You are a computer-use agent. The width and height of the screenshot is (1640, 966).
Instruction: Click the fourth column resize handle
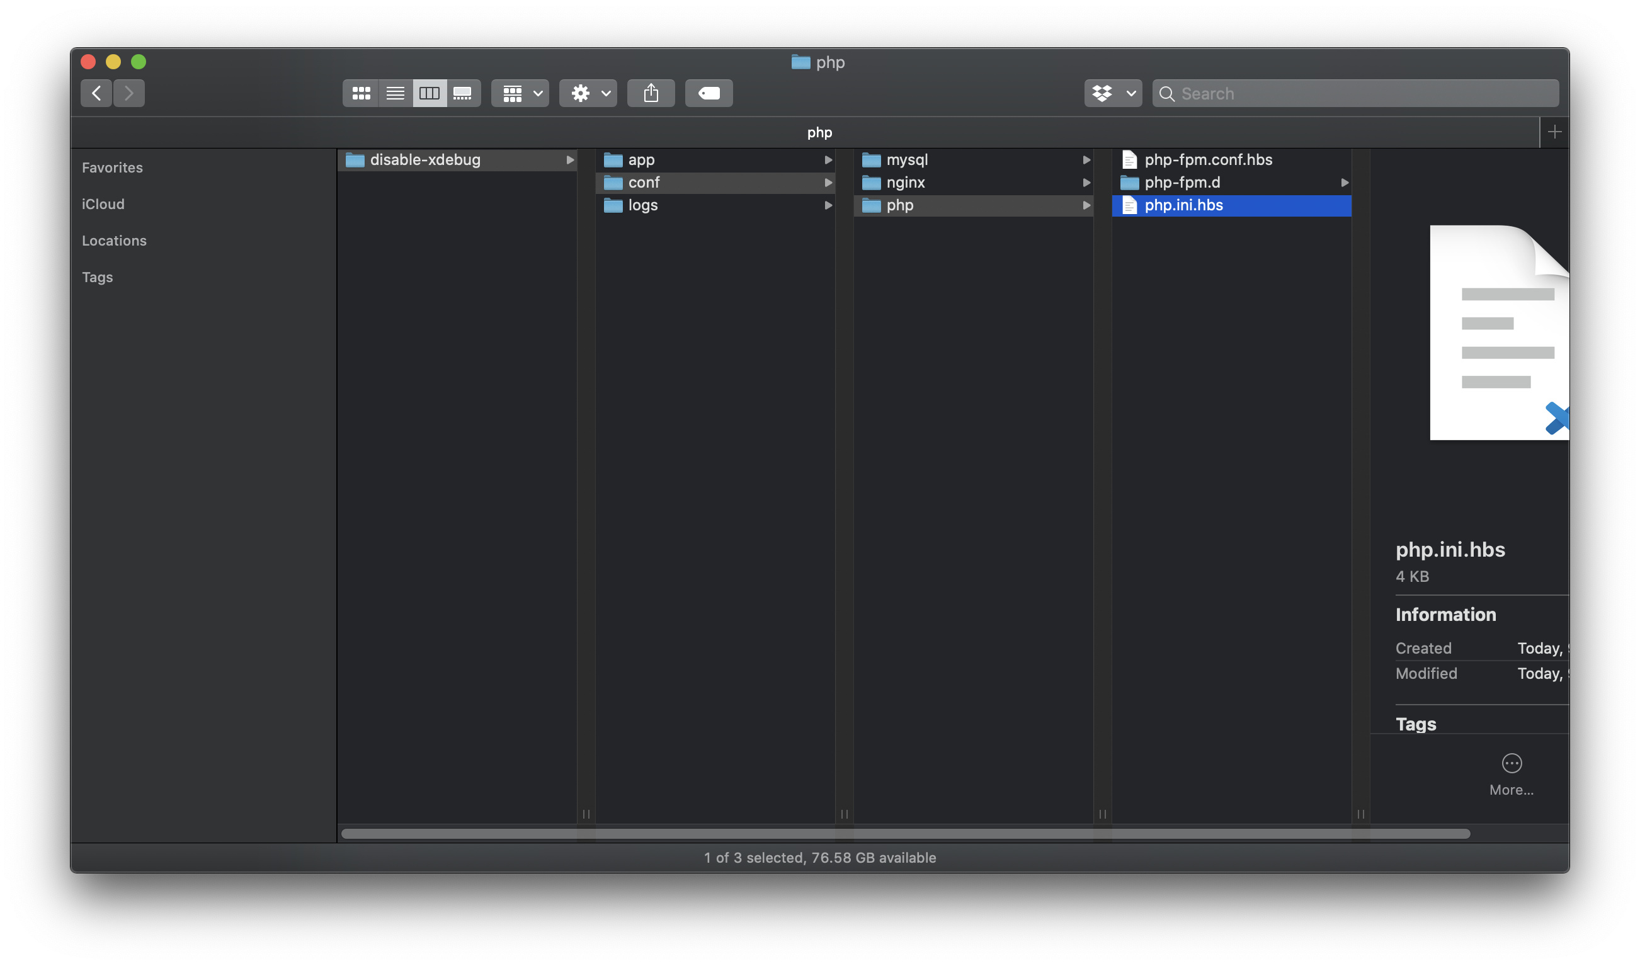[1361, 814]
